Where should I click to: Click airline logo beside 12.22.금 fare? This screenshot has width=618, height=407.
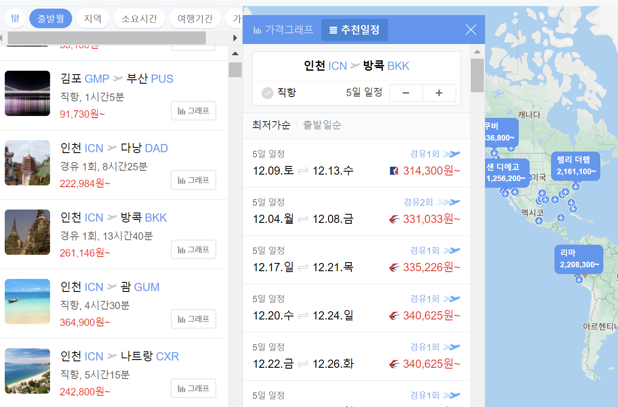point(394,364)
